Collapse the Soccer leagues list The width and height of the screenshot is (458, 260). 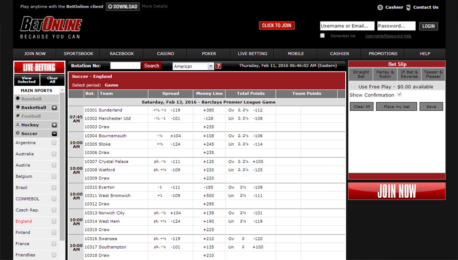coord(54,134)
